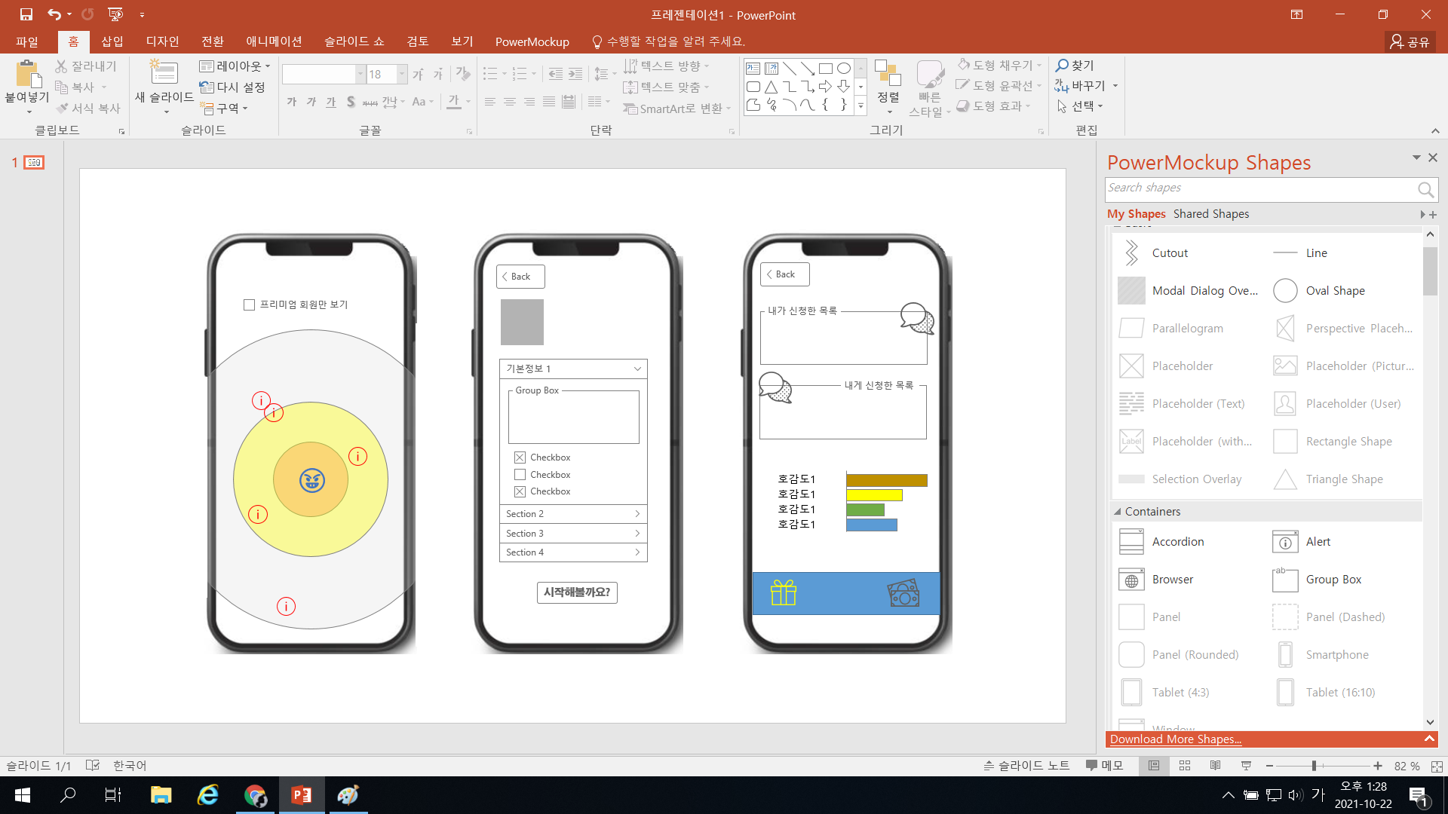Open Slide Sorter view in status bar

[x=1185, y=765]
